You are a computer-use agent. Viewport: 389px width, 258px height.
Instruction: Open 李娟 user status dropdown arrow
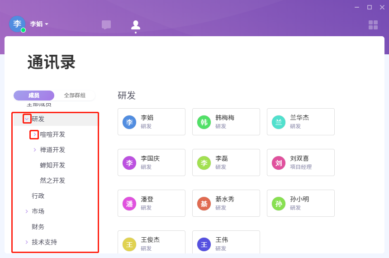point(47,24)
